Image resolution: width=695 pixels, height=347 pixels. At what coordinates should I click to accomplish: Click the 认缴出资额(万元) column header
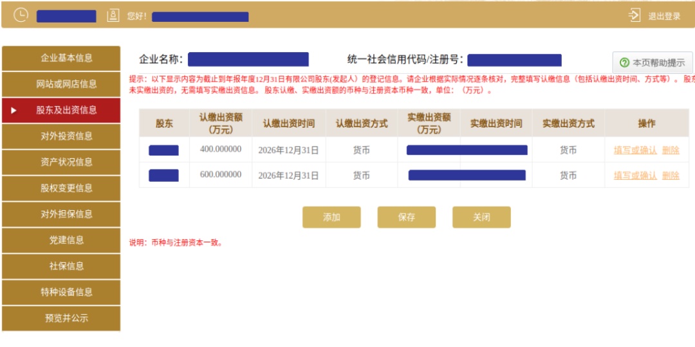221,123
